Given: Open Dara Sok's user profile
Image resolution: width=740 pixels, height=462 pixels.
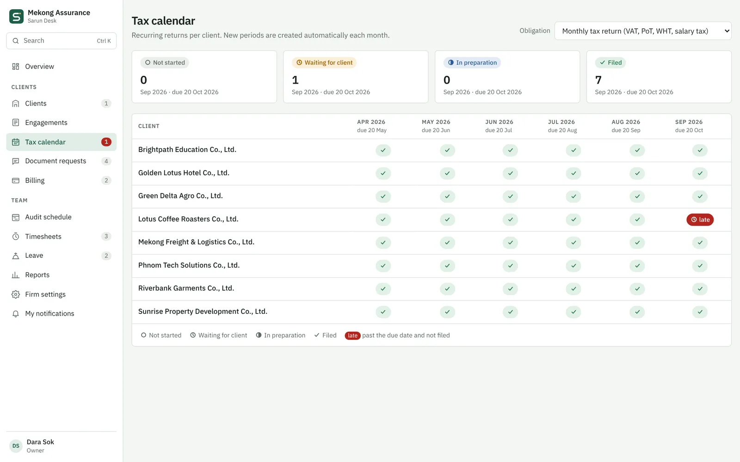Looking at the screenshot, I should click(61, 446).
